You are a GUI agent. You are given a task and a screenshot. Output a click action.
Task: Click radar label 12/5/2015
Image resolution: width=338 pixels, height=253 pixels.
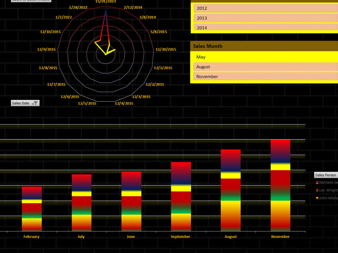click(x=87, y=104)
